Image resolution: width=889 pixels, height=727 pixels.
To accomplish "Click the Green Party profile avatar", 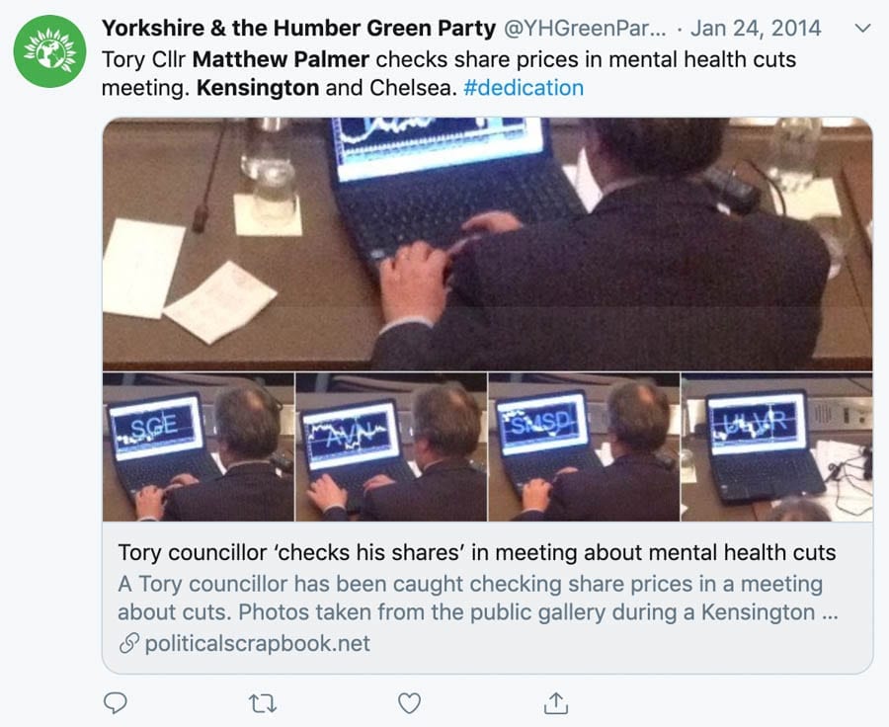I will (x=50, y=51).
